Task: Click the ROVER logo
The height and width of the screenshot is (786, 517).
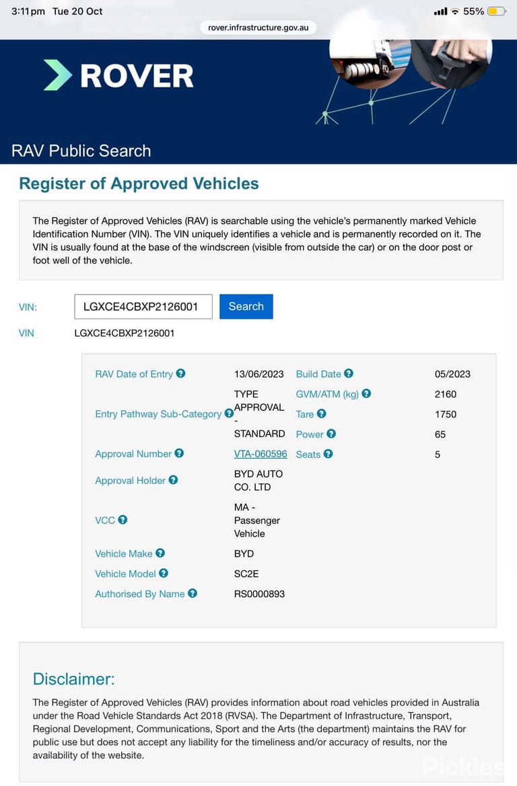Action: (x=118, y=76)
